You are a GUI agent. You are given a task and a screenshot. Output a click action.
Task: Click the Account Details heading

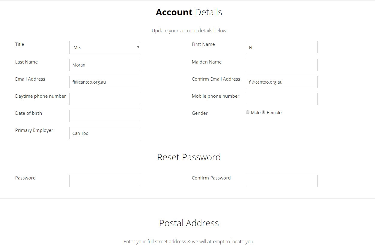189,12
